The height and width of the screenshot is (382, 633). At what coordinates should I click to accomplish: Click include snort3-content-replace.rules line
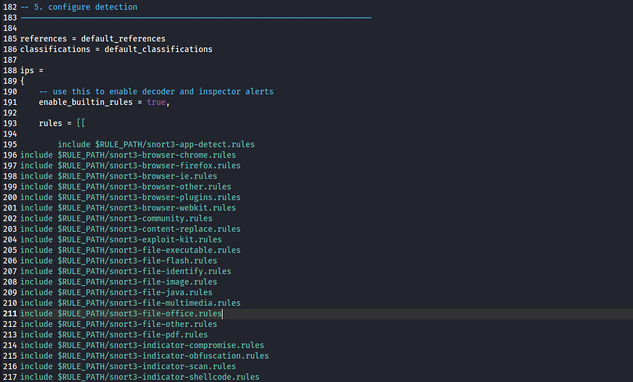pos(130,229)
